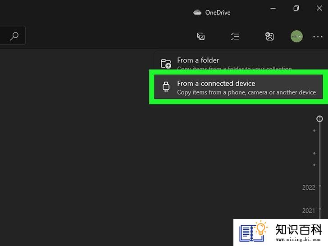Click the folder-plus icon
The height and width of the screenshot is (246, 328).
(x=166, y=64)
